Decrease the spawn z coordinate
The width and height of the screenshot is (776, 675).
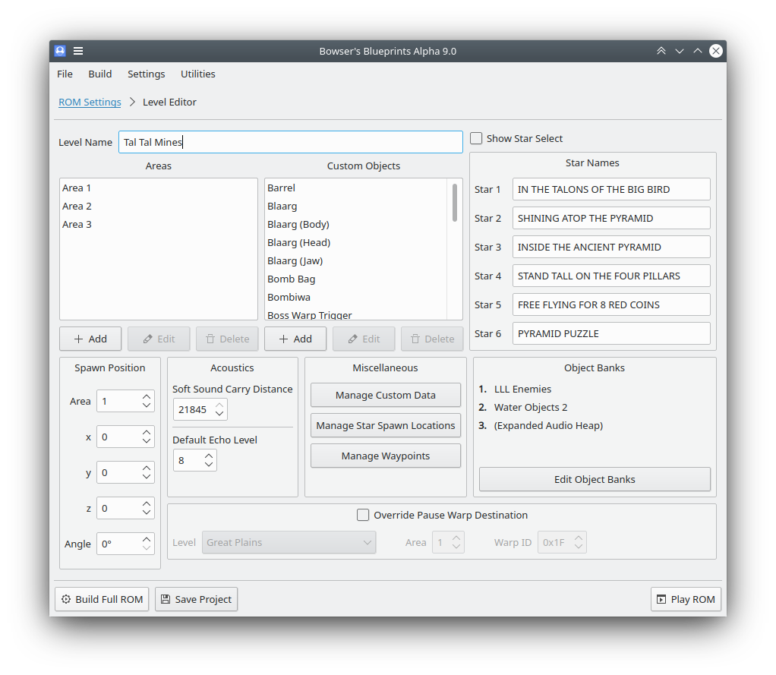(x=147, y=513)
